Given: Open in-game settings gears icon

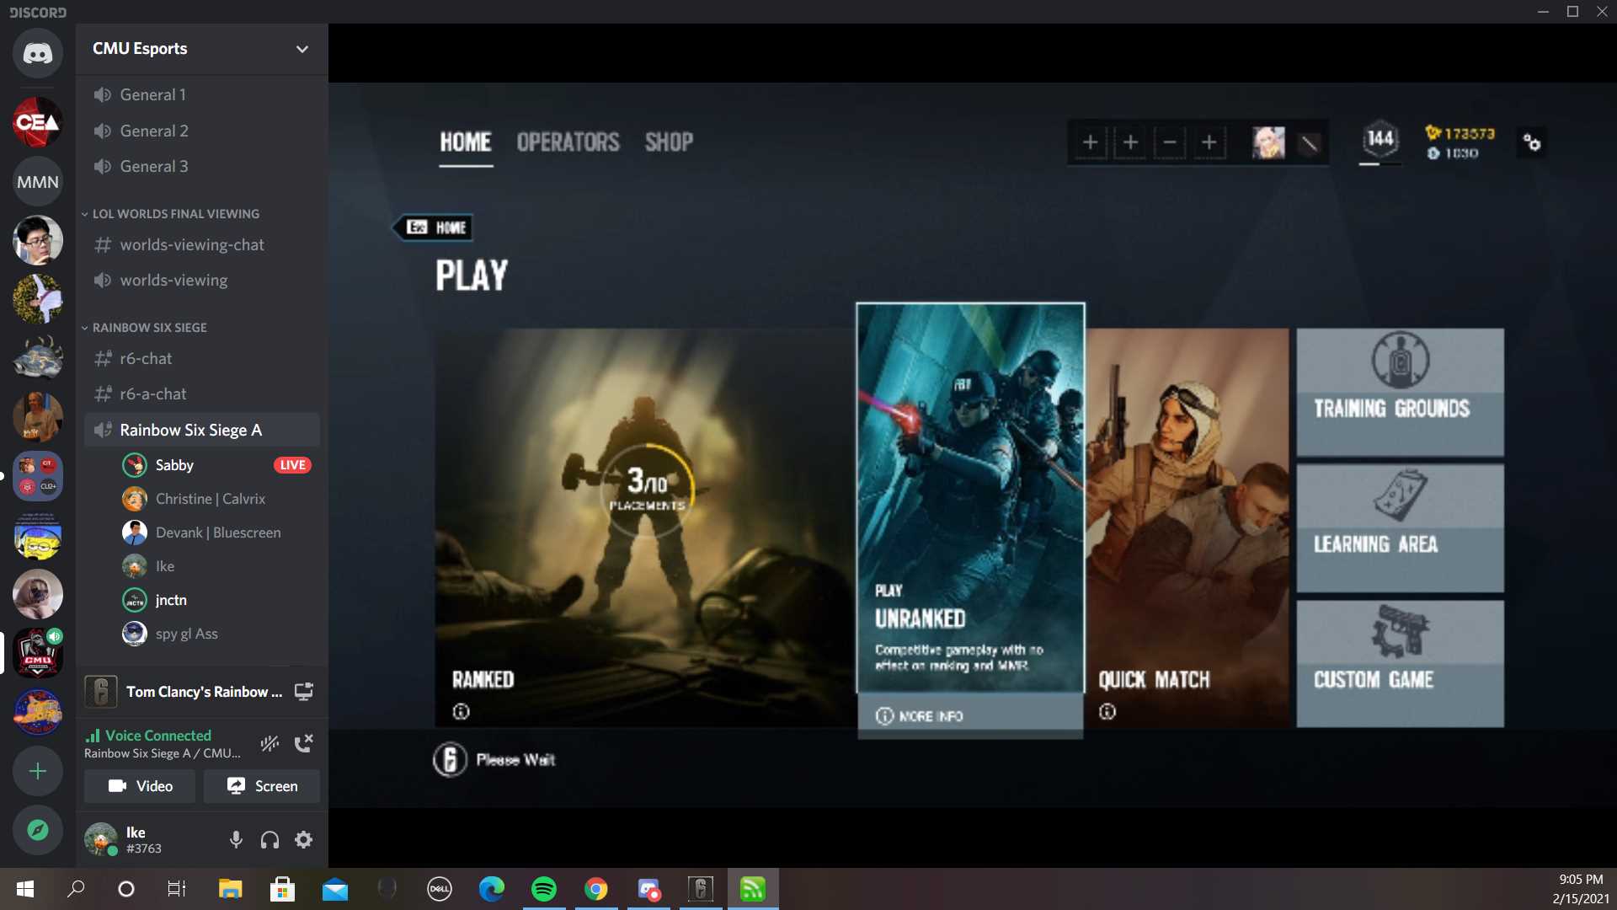Looking at the screenshot, I should tap(1532, 142).
